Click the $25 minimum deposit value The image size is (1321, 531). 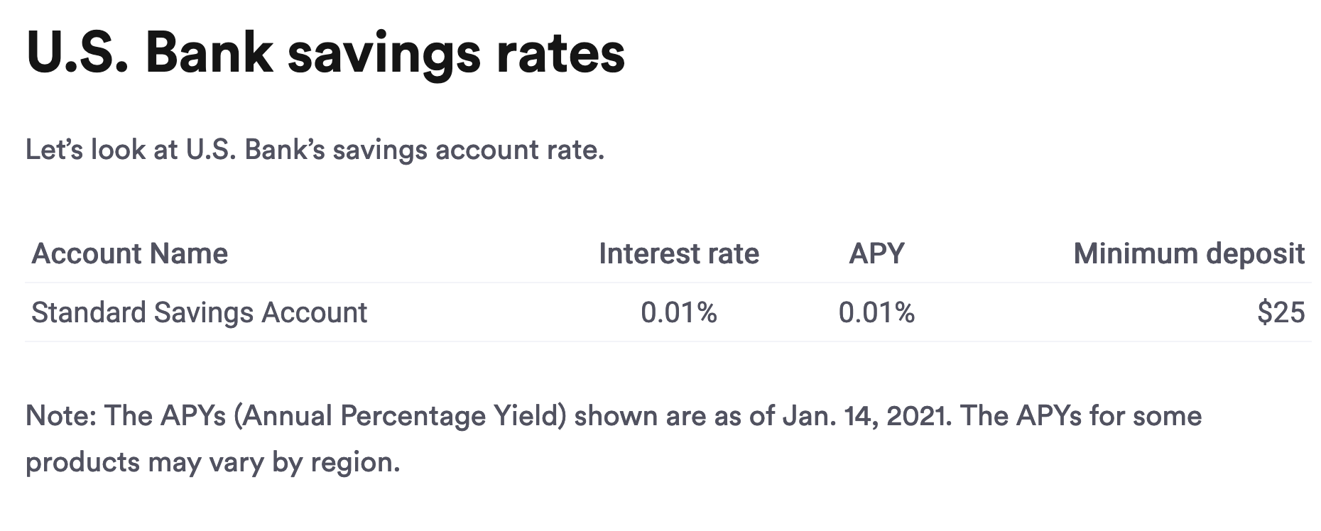[1281, 312]
